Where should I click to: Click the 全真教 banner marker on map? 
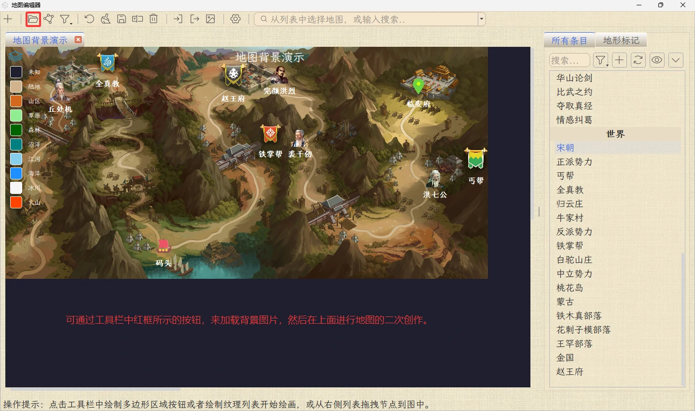point(107,63)
